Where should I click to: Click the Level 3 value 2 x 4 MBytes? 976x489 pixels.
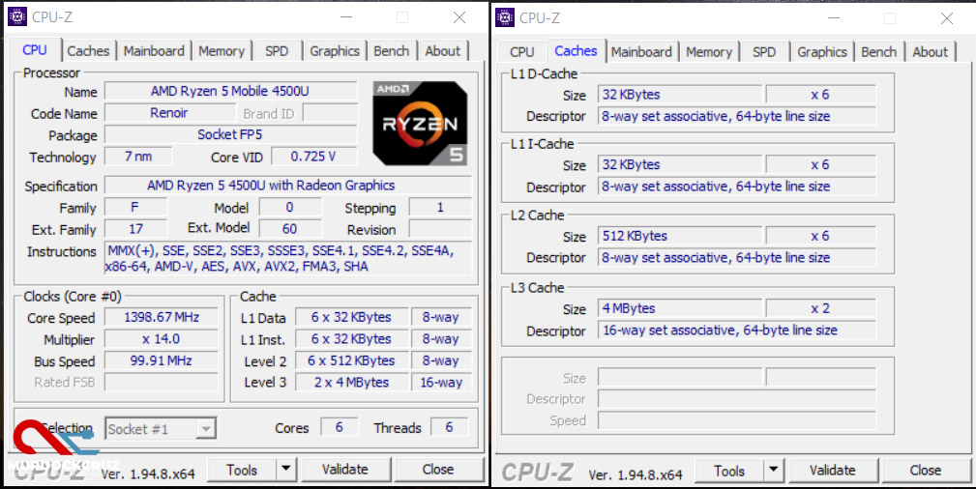(352, 383)
